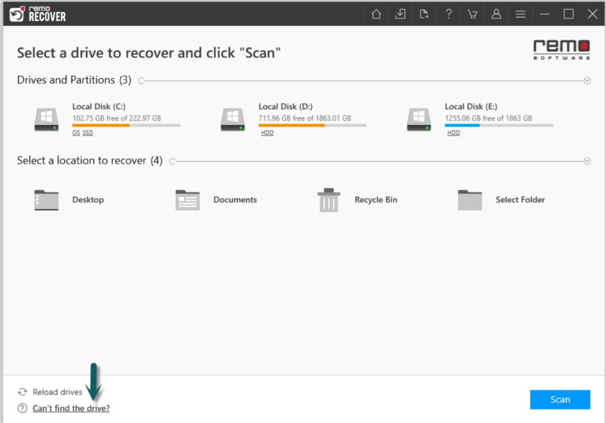Open the "Can't find the drive?" link
Viewport: 606px width, 423px height.
(71, 408)
